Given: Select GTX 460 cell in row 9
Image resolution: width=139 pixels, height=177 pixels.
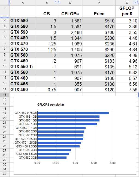Looking at the screenshot, I should point(23,61).
